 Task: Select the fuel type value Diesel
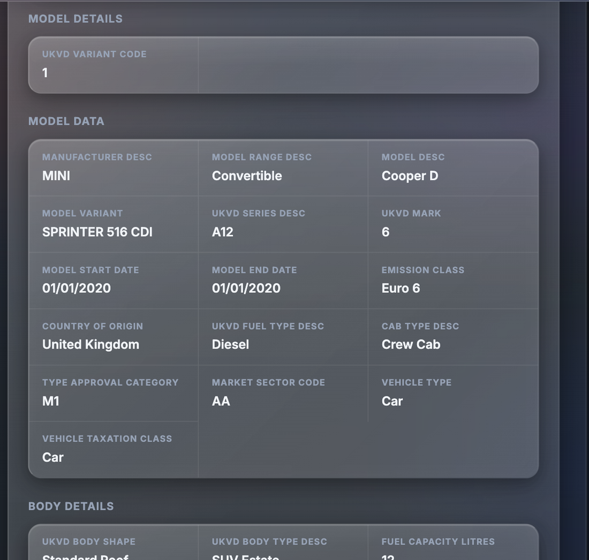tap(230, 344)
